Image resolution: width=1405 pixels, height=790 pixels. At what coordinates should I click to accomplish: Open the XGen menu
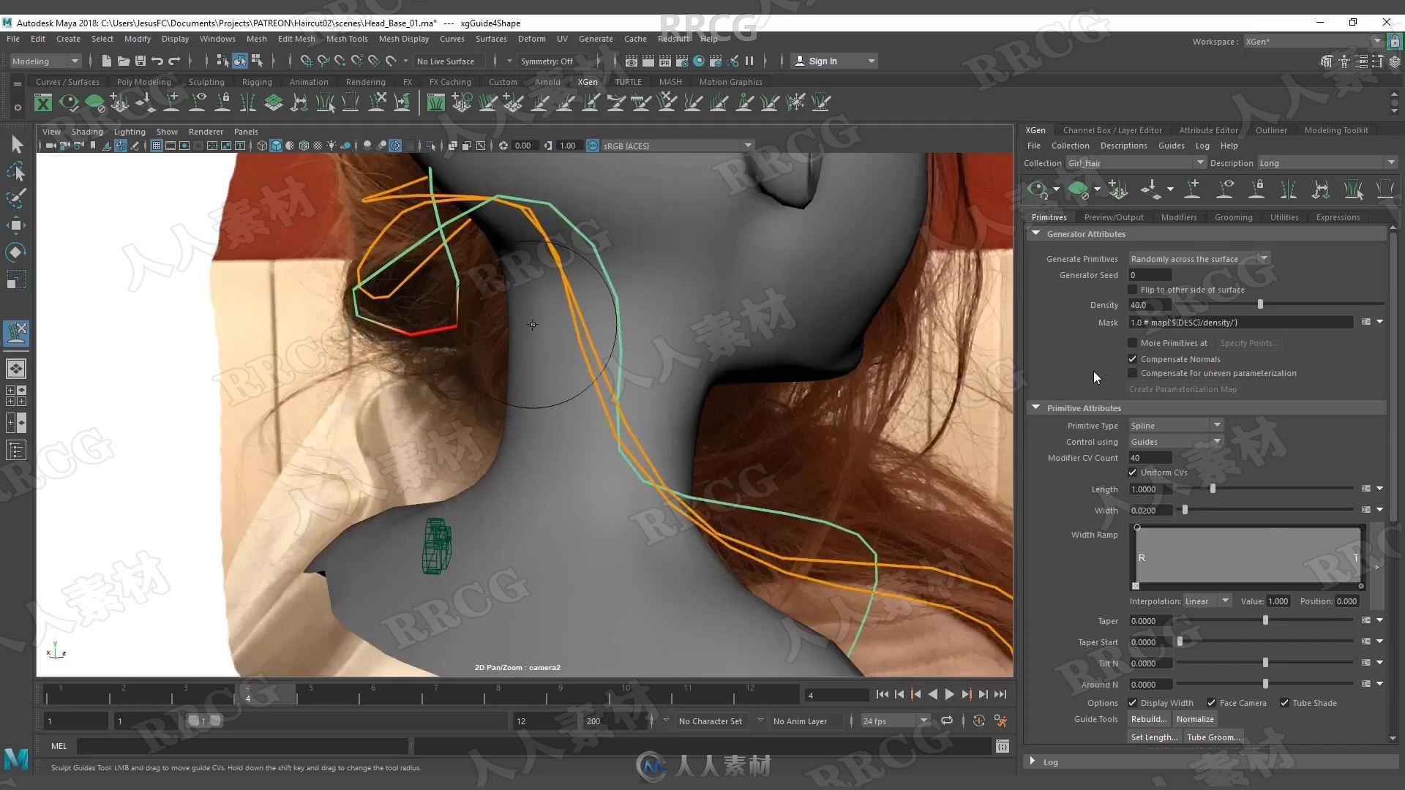(x=587, y=81)
